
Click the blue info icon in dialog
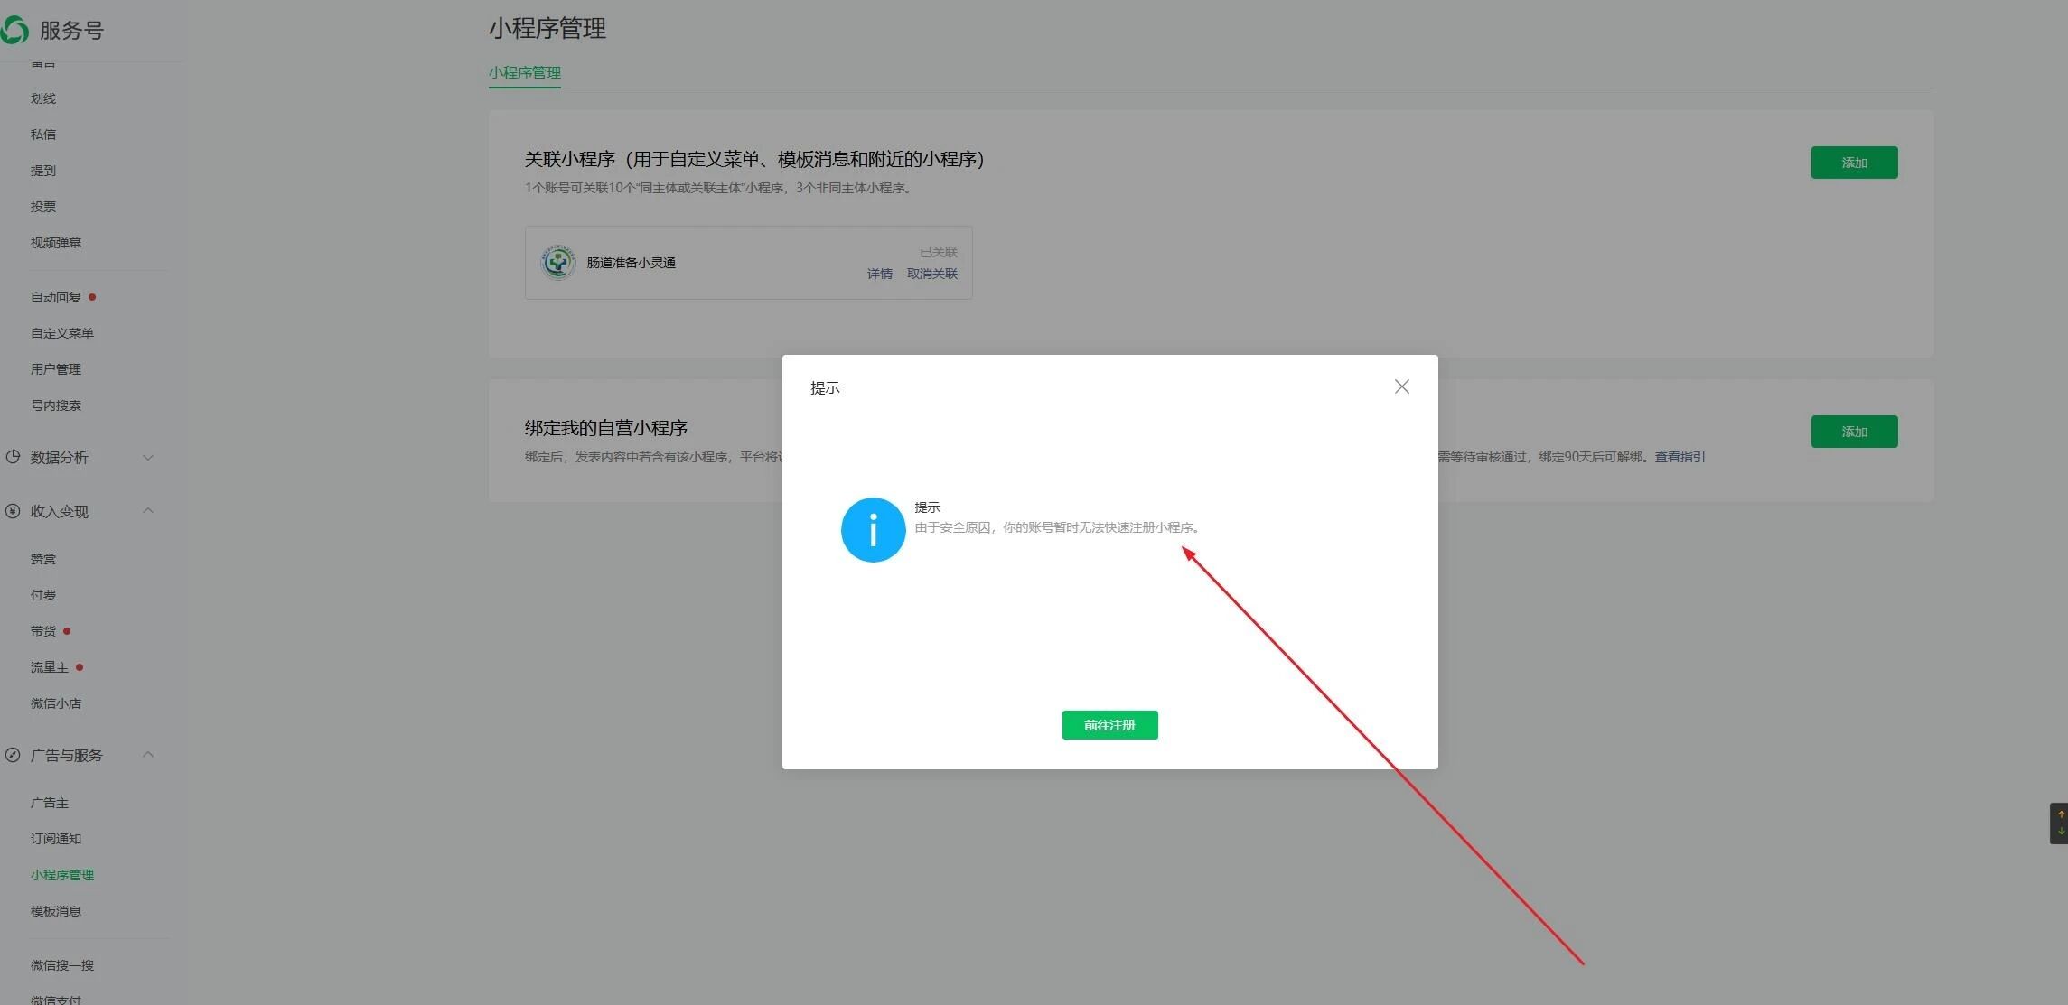(x=873, y=530)
